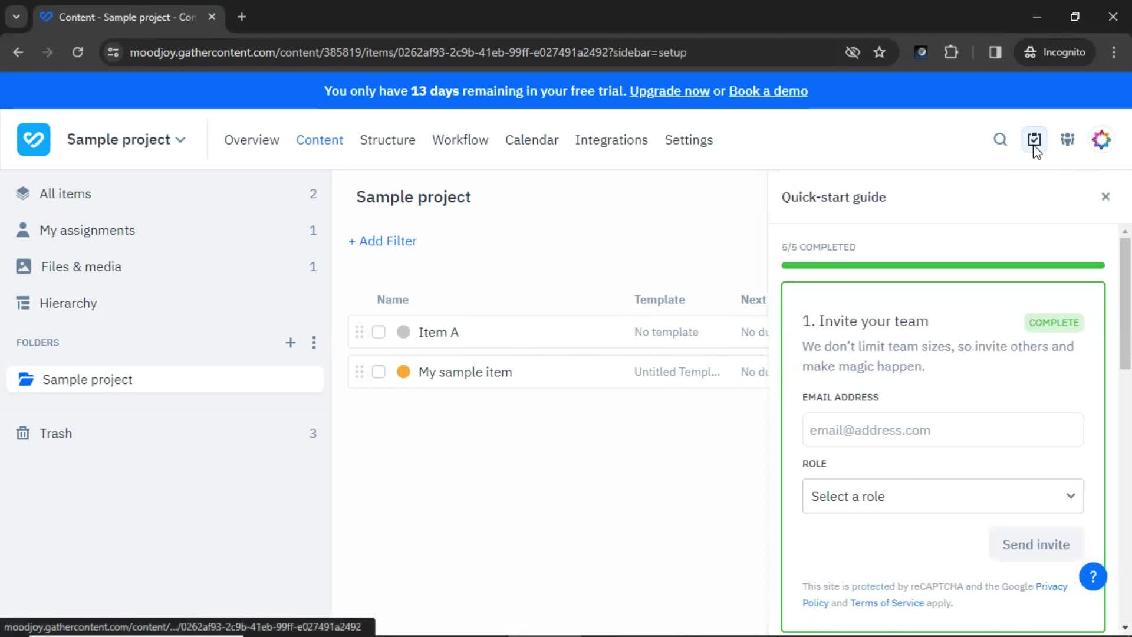Open the browser extensions puzzle icon
Viewport: 1132px width, 637px height.
(951, 52)
